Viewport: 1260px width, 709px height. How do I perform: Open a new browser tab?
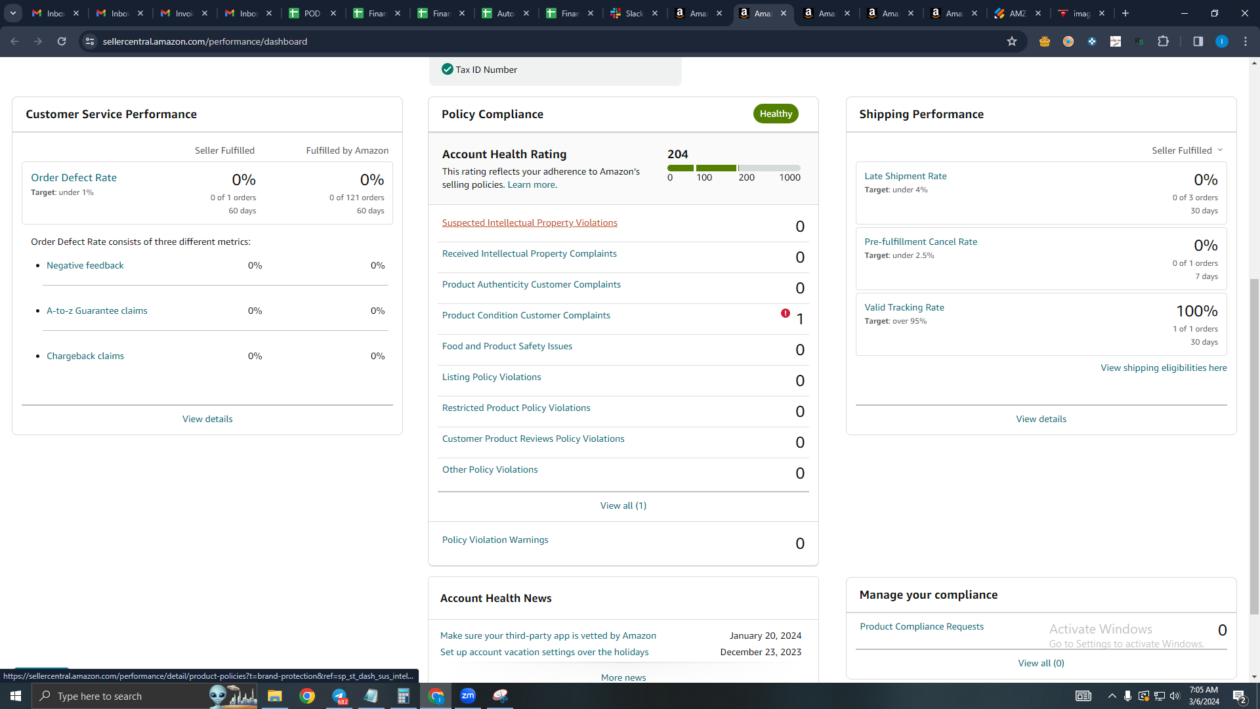coord(1125,13)
